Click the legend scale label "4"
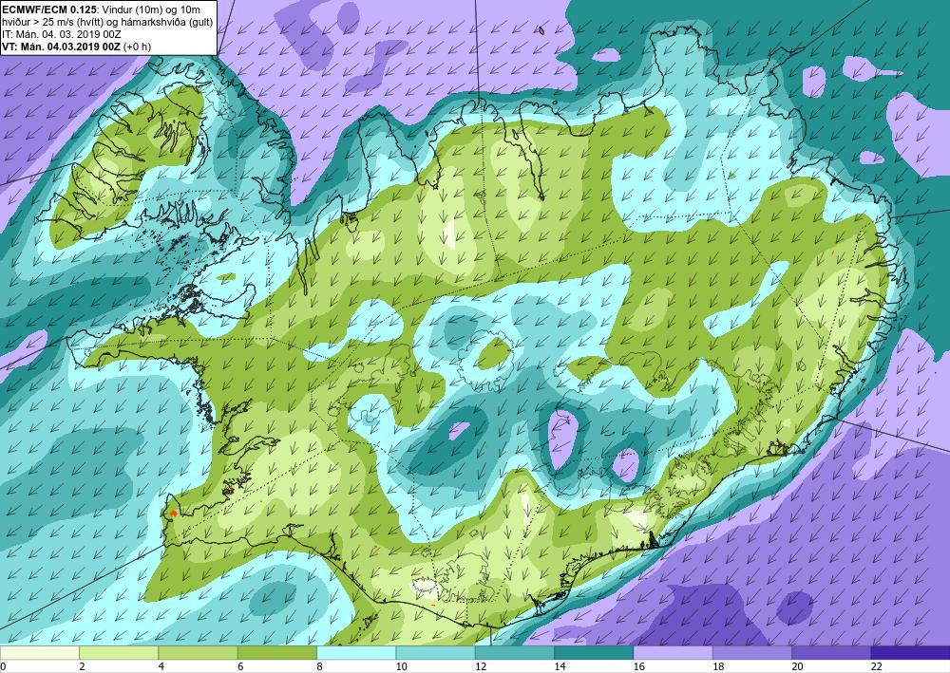Viewport: 950px width, 673px height. [161, 666]
